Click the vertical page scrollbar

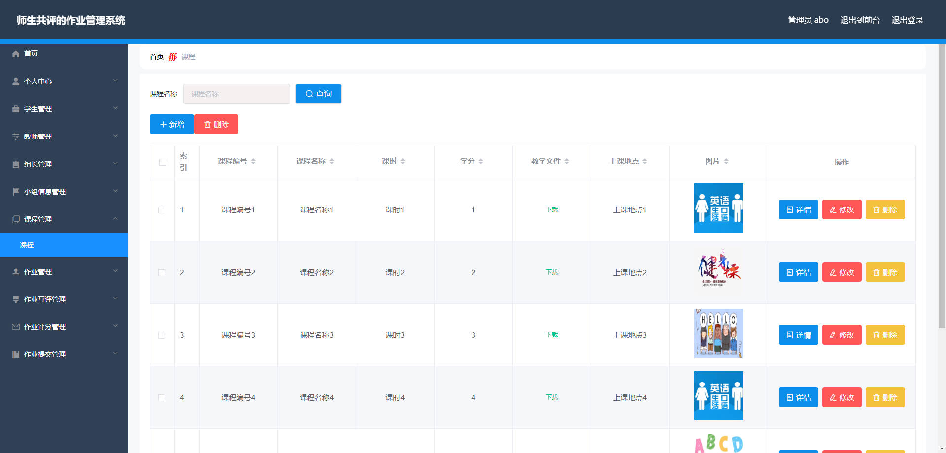(942, 186)
